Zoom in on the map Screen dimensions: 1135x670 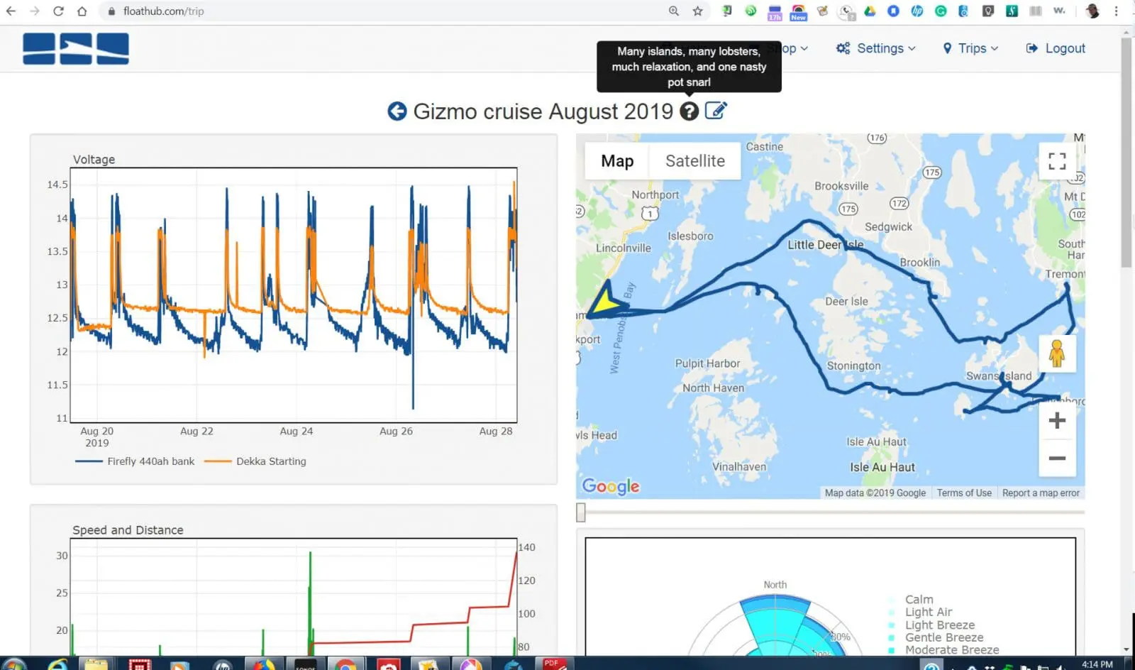point(1057,420)
